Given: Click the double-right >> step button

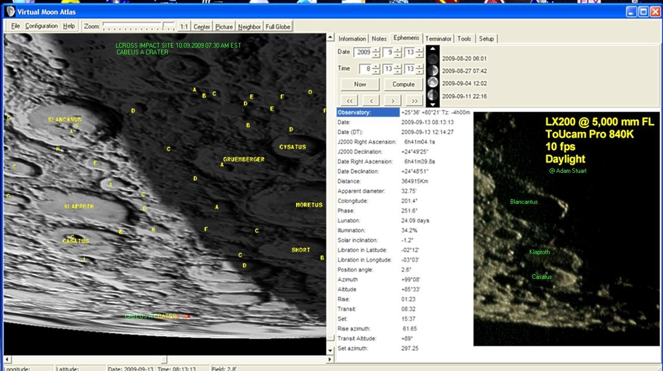Looking at the screenshot, I should point(414,100).
